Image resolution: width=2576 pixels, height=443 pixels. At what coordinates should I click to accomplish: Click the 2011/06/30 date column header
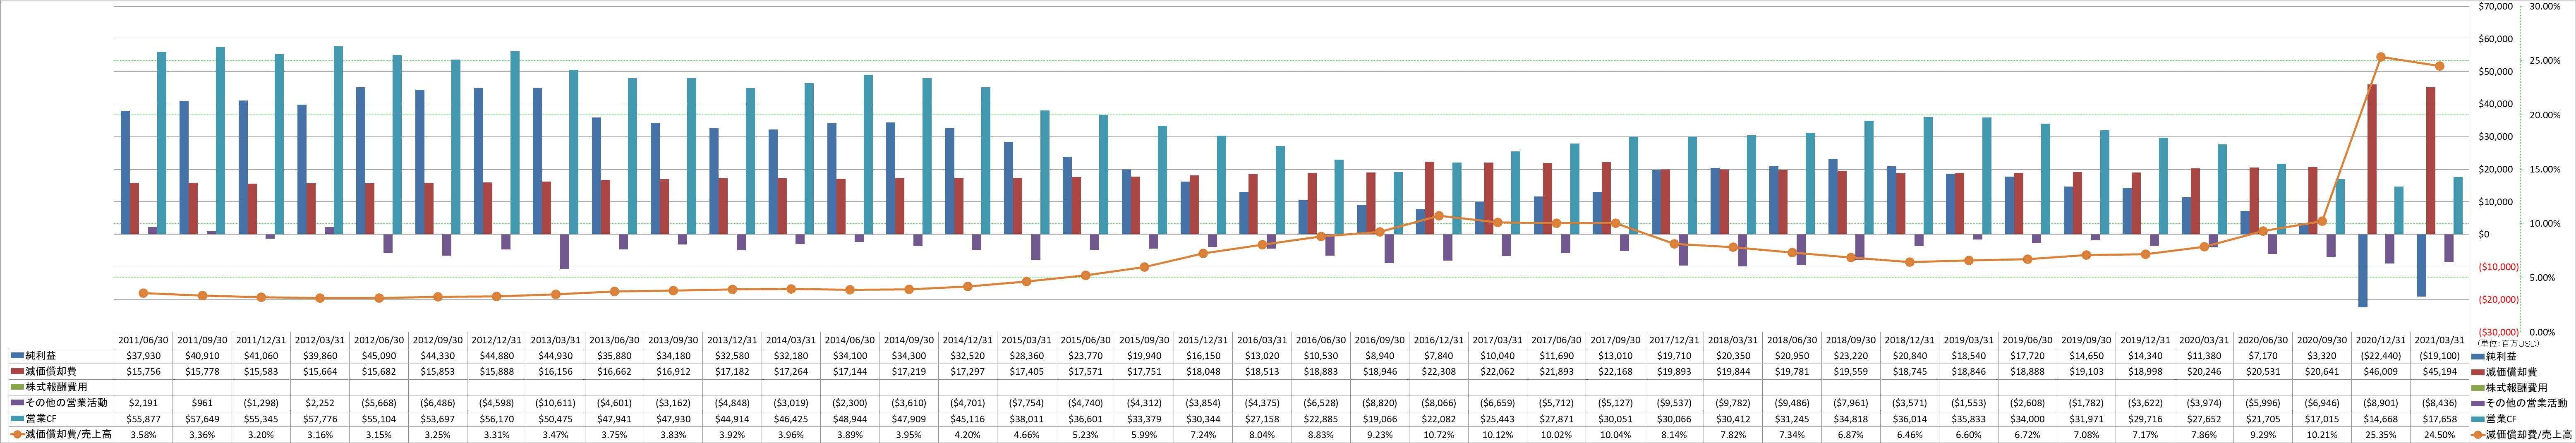[x=144, y=340]
